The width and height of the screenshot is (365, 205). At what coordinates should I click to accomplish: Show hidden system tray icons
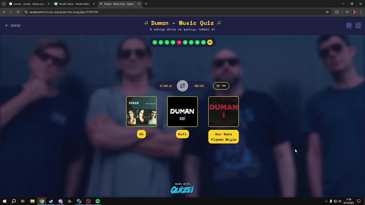click(327, 201)
